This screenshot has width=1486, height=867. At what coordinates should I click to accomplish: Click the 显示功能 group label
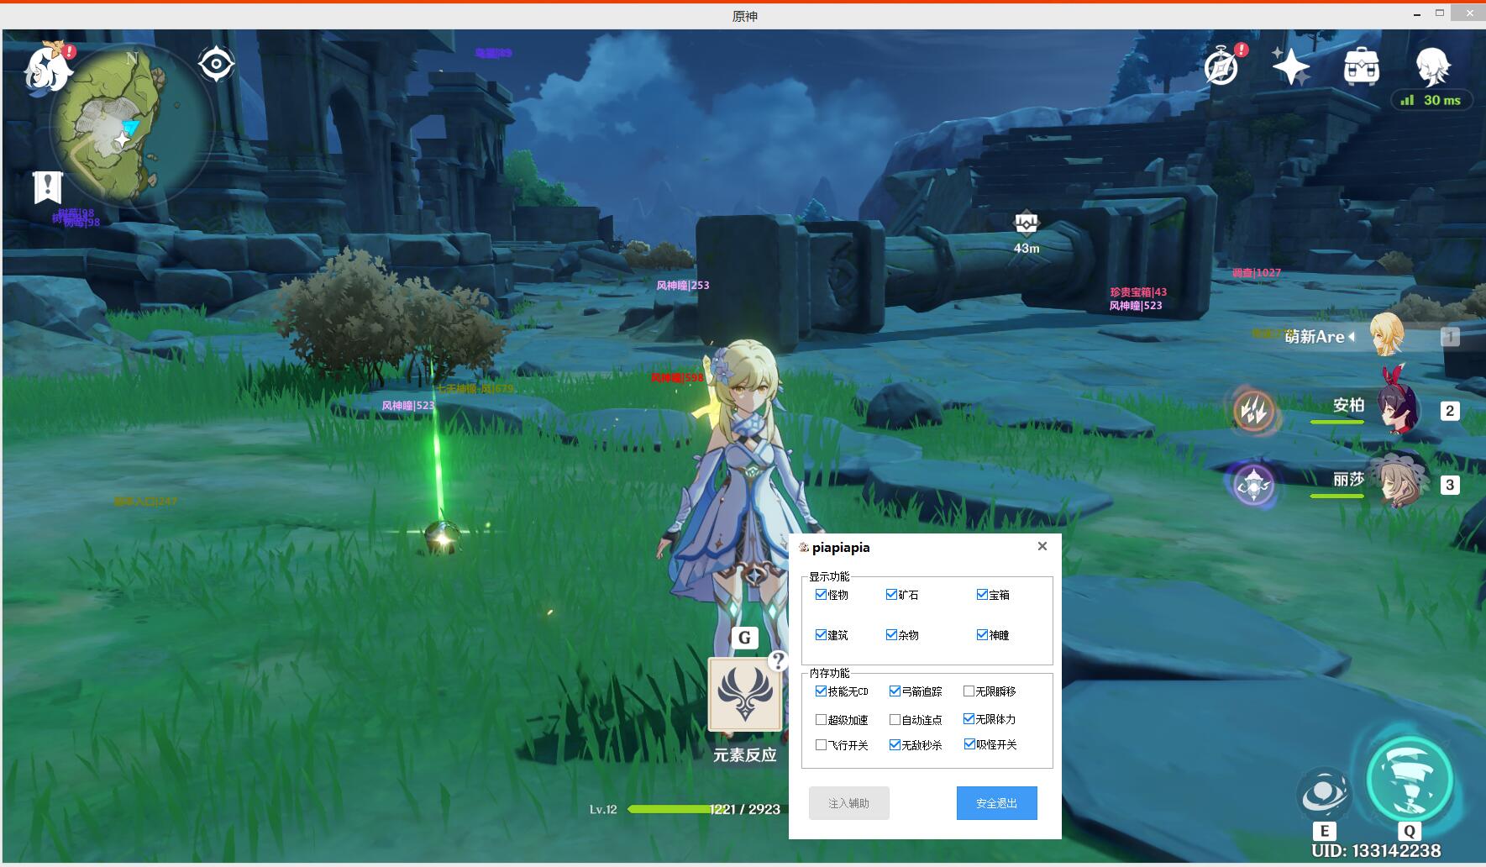(x=829, y=576)
